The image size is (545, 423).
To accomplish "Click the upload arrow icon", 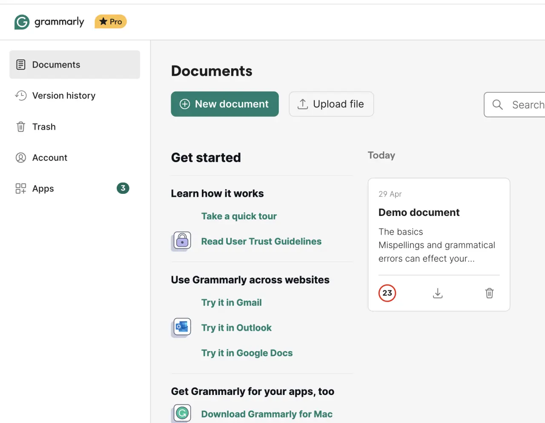I will (x=303, y=104).
